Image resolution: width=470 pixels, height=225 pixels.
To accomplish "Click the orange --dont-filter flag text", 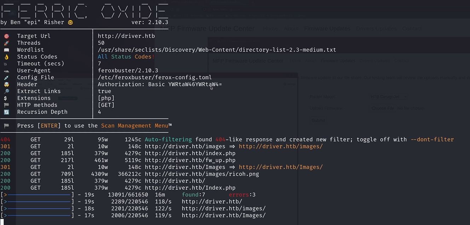I will click(x=432, y=139).
